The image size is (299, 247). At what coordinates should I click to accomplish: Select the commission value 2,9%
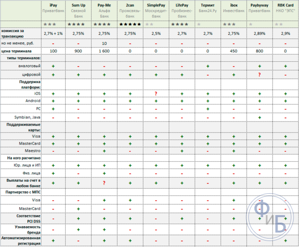(286, 33)
